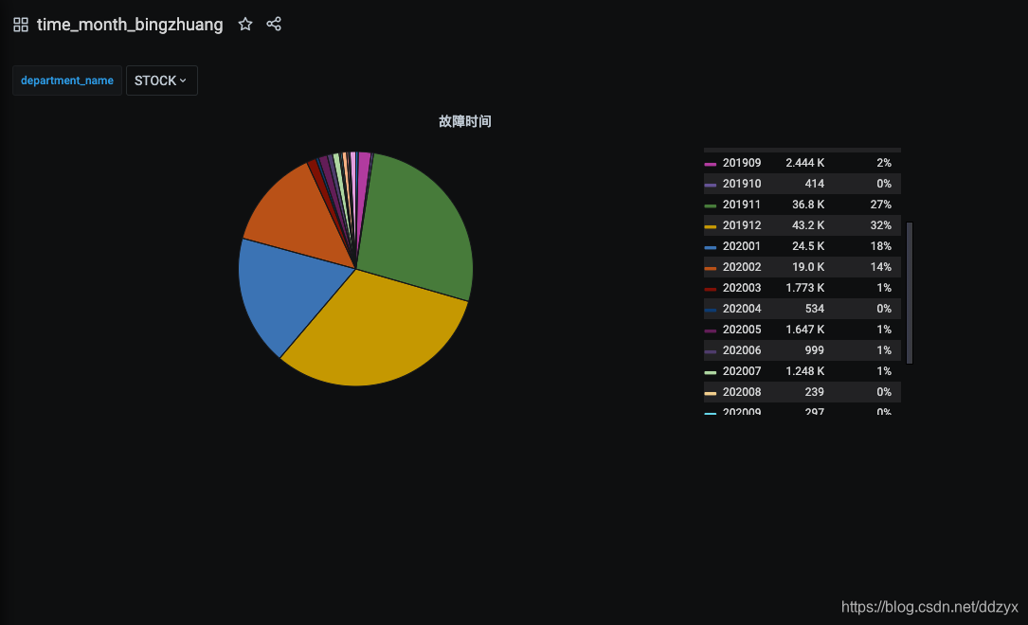Screen dimensions: 1028x625
Task: Open the dashboards grid icon
Action: tap(20, 25)
